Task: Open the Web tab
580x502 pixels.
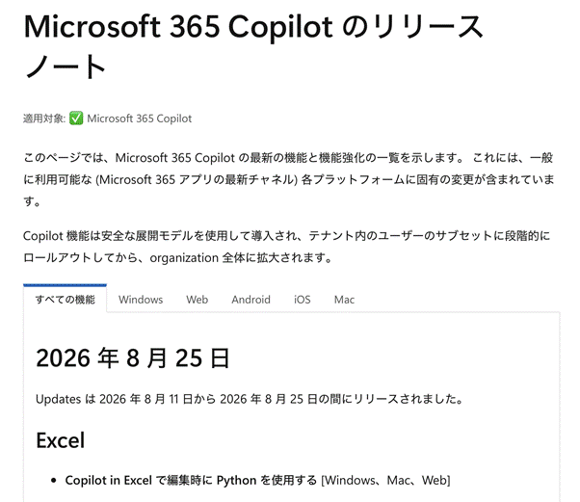Action: coord(198,300)
